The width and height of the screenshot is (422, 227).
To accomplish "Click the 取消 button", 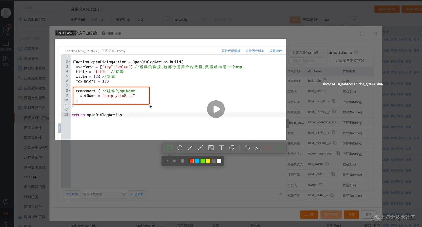I will pos(368,214).
